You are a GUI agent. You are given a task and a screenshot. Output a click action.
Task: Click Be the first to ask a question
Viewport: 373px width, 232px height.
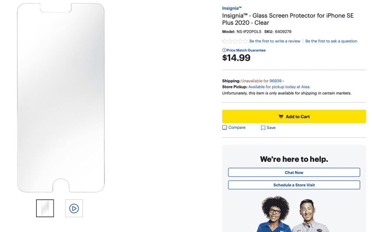click(x=331, y=41)
